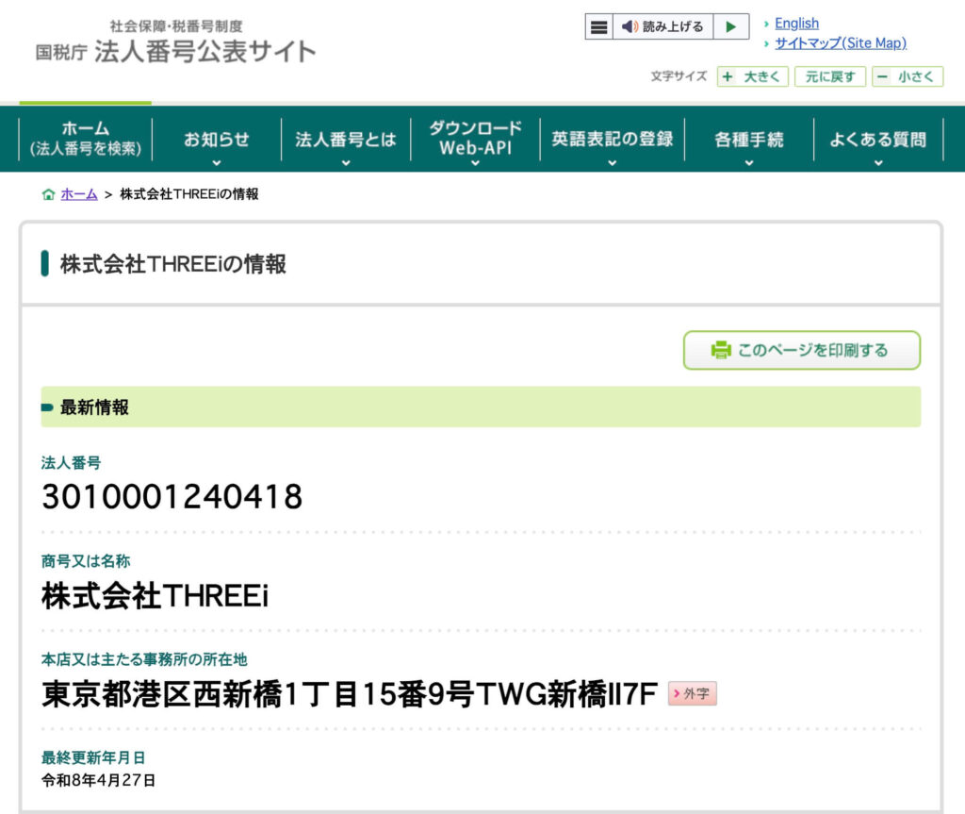Expand chevron under お知らせ
This screenshot has width=965, height=814.
217,163
